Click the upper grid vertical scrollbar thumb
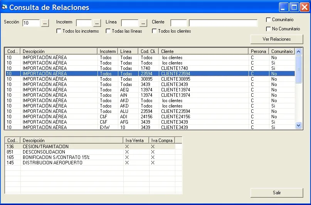Image resolution: width=311 pixels, height=205 pixels. 298,69
